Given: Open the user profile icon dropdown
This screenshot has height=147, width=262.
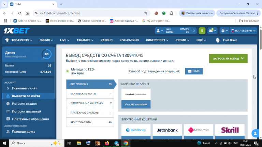Looking at the screenshot, I should 160,31.
